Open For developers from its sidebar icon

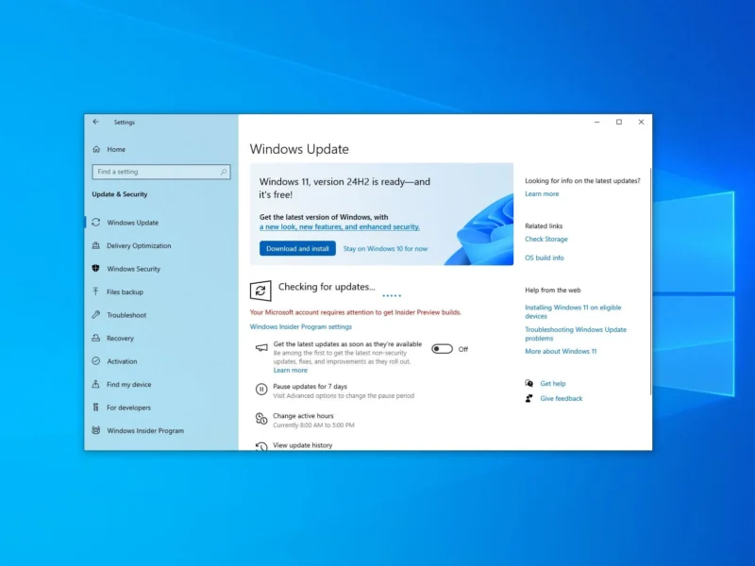(97, 408)
